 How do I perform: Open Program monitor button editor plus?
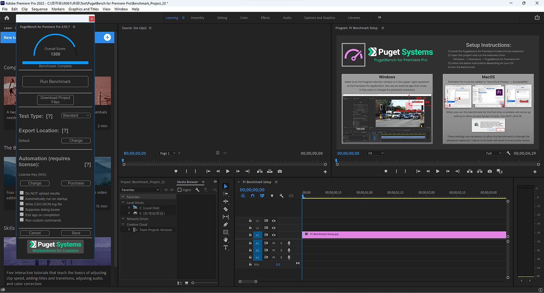click(535, 172)
